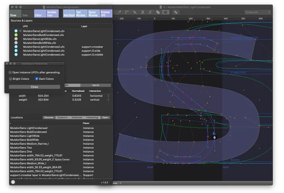The width and height of the screenshot is (284, 193).
Task: Click the document icon in glyph window title
Action: (161, 7)
